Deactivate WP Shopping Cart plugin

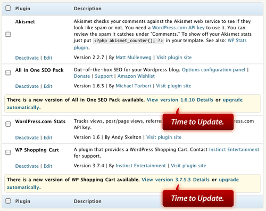point(27,166)
